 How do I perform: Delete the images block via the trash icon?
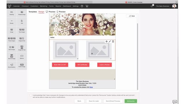pyautogui.click(x=113, y=41)
